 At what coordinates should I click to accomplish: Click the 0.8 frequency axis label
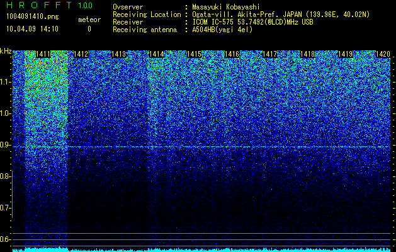pyautogui.click(x=6, y=176)
